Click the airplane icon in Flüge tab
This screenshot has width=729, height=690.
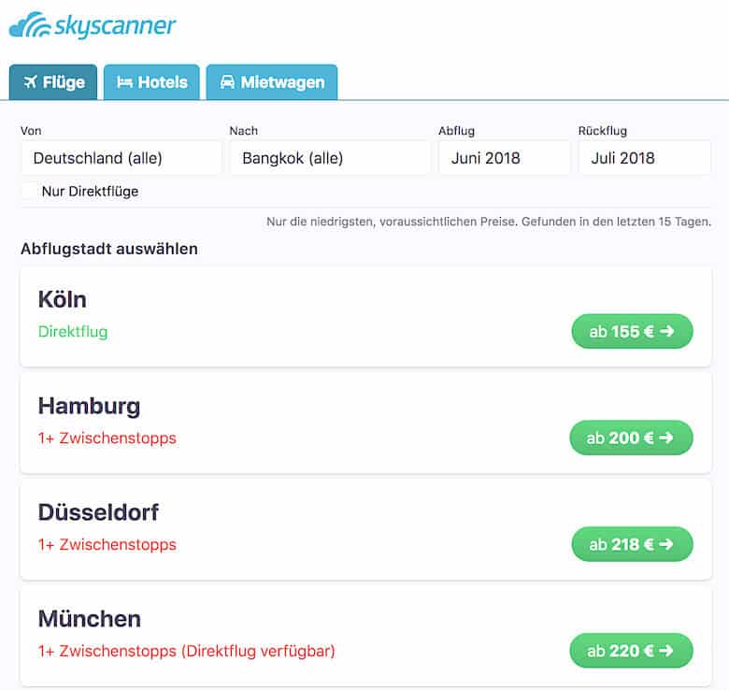[x=30, y=82]
